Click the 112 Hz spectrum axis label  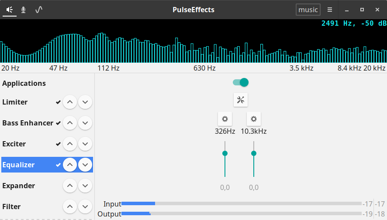[x=108, y=68]
